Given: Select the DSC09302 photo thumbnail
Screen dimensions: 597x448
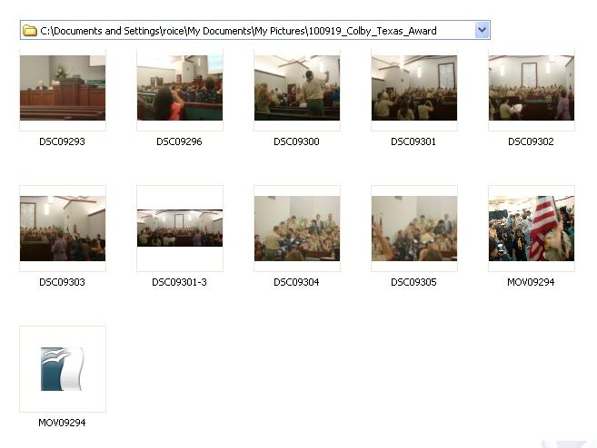Looking at the screenshot, I should 532,88.
